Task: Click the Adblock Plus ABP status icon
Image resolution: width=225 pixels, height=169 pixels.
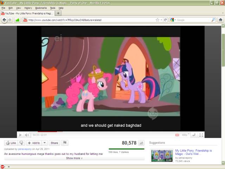Action: pos(2,167)
